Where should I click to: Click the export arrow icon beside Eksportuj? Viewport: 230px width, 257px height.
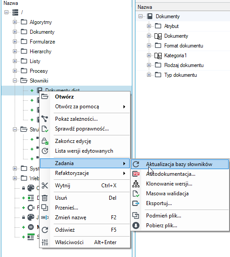[x=136, y=203]
